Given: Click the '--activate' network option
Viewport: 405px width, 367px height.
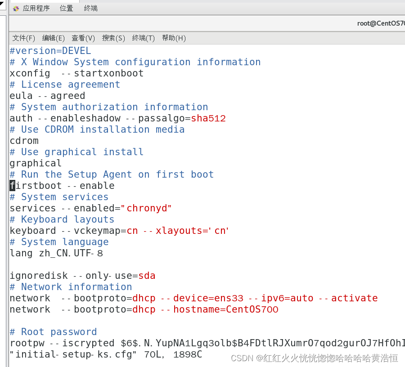Looking at the screenshot, I should click(x=348, y=298).
